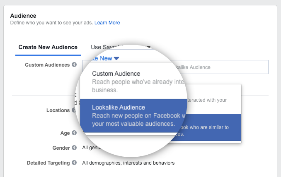281x177 pixels.
Task: Click the Age label
Action: 65,133
